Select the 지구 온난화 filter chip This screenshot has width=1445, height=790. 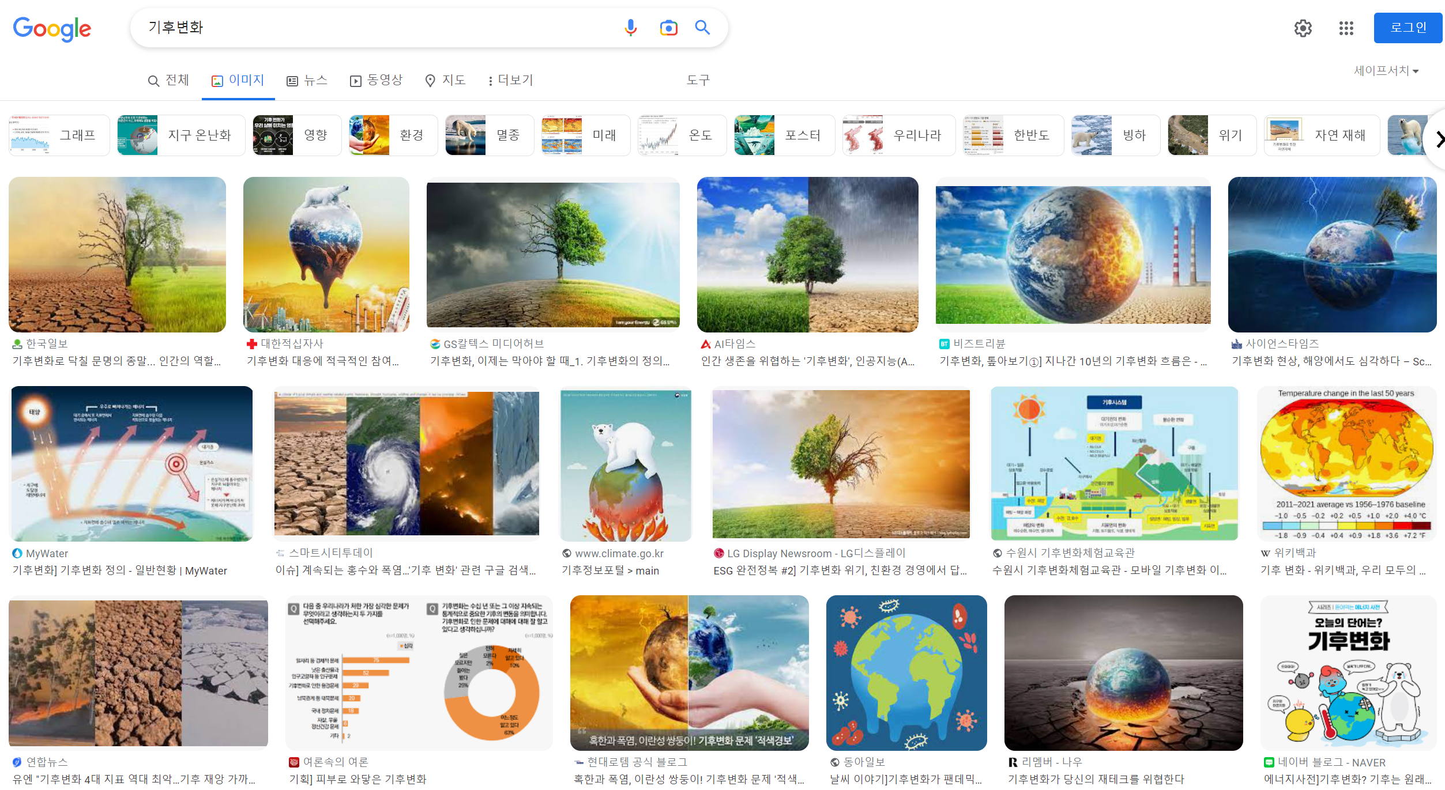pyautogui.click(x=181, y=135)
